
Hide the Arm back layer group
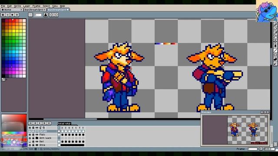[x=30, y=138]
